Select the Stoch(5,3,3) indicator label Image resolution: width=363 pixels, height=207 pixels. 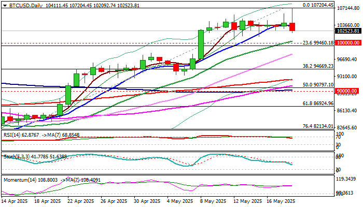pyautogui.click(x=17, y=157)
